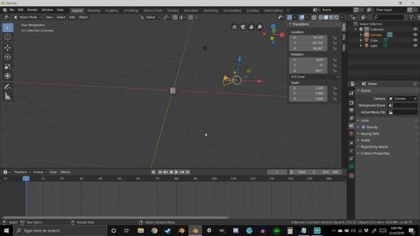
Task: Open the World properties tab icon
Action: coord(352,133)
